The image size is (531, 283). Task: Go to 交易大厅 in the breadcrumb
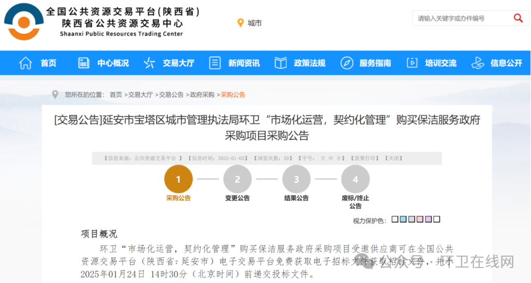(140, 95)
